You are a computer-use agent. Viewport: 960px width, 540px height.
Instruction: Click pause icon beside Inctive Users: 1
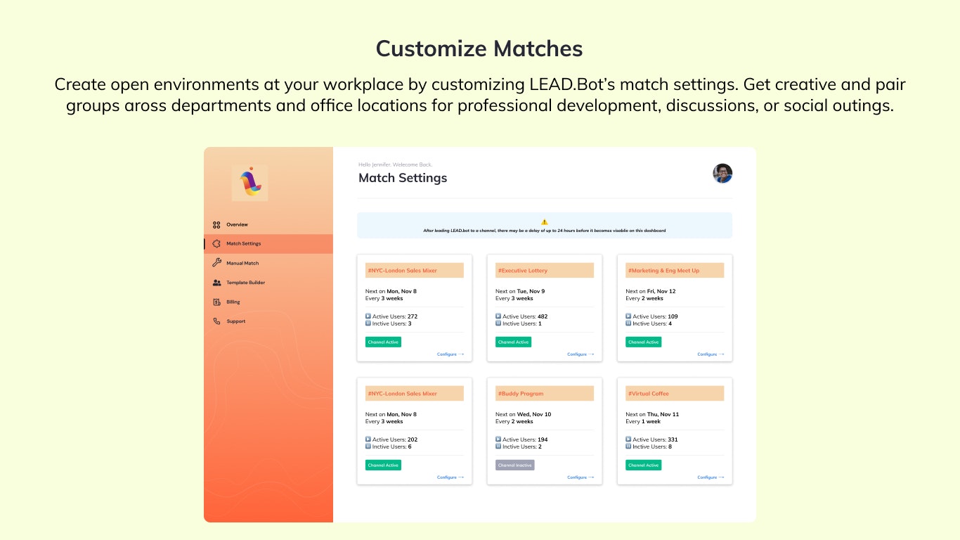coord(498,323)
